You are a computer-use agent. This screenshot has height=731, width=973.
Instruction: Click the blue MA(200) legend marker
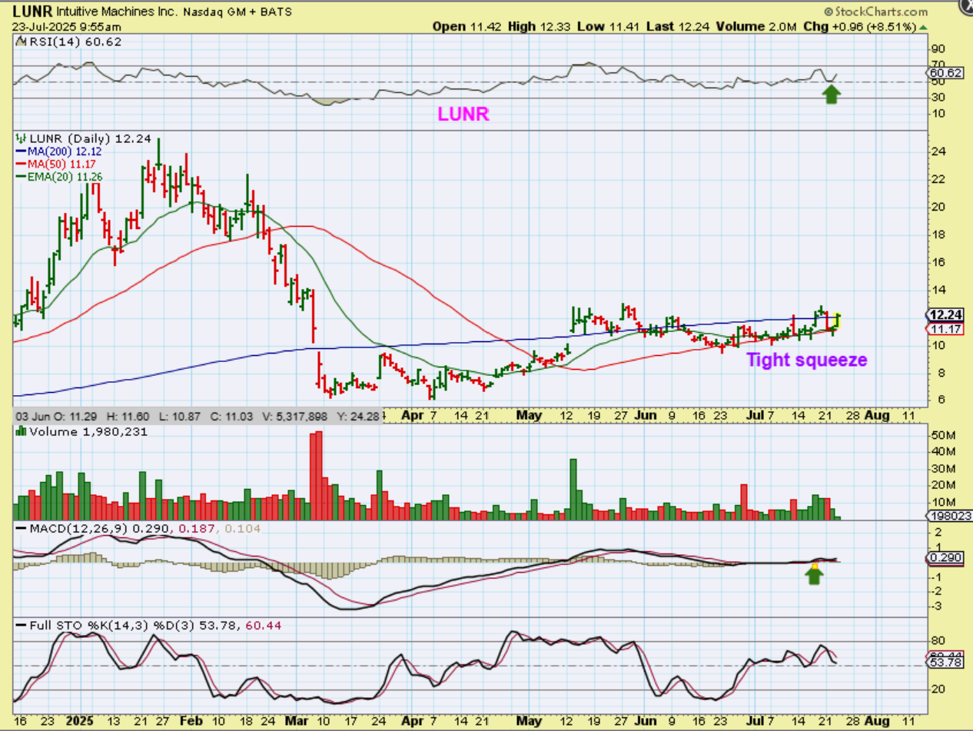[x=19, y=151]
